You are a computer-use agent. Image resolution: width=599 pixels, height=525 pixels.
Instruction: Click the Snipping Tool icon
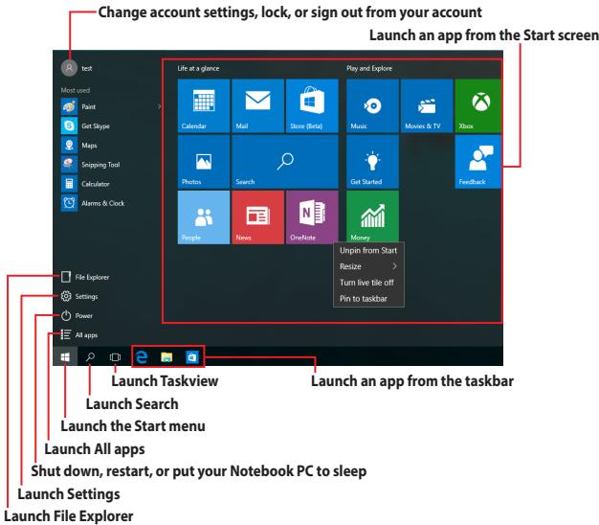coord(69,165)
